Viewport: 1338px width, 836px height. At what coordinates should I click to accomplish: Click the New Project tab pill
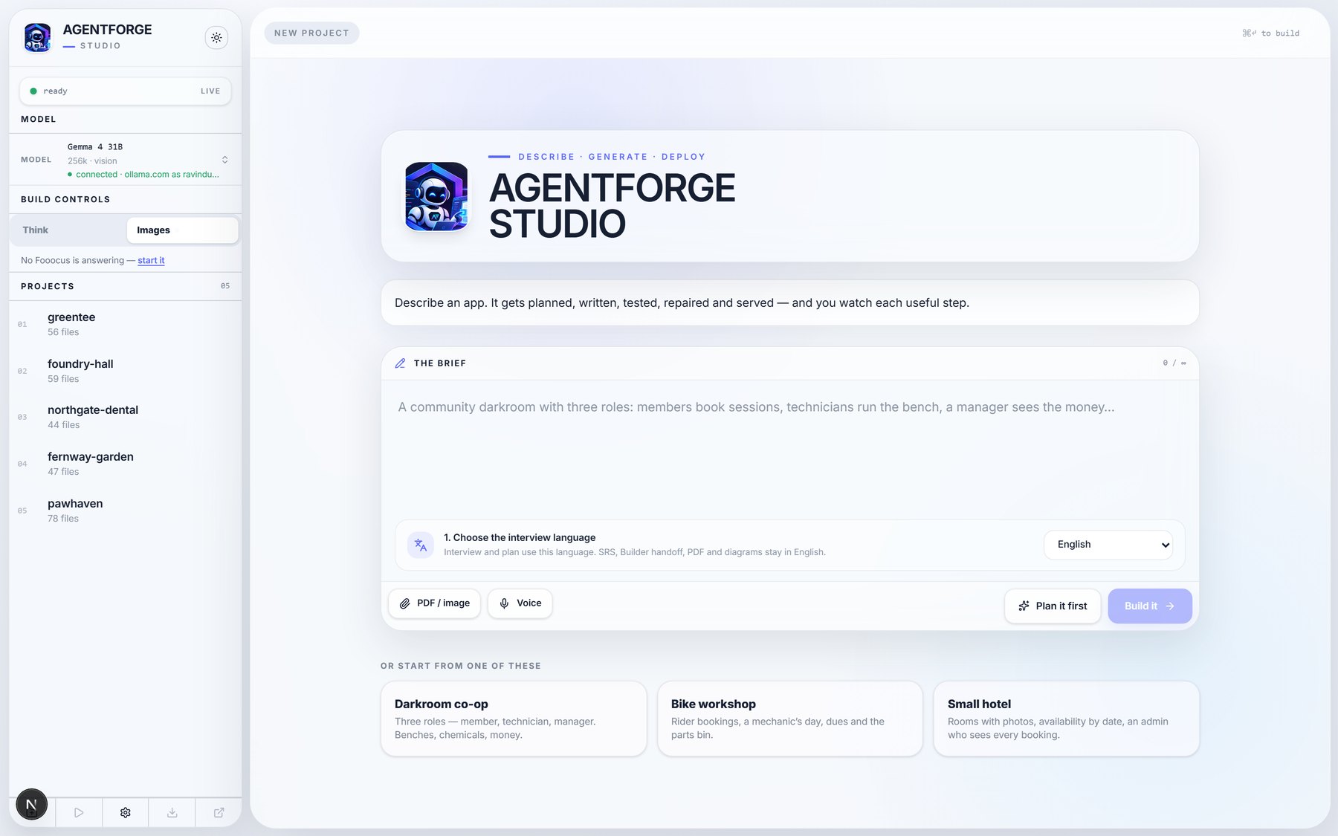click(311, 33)
